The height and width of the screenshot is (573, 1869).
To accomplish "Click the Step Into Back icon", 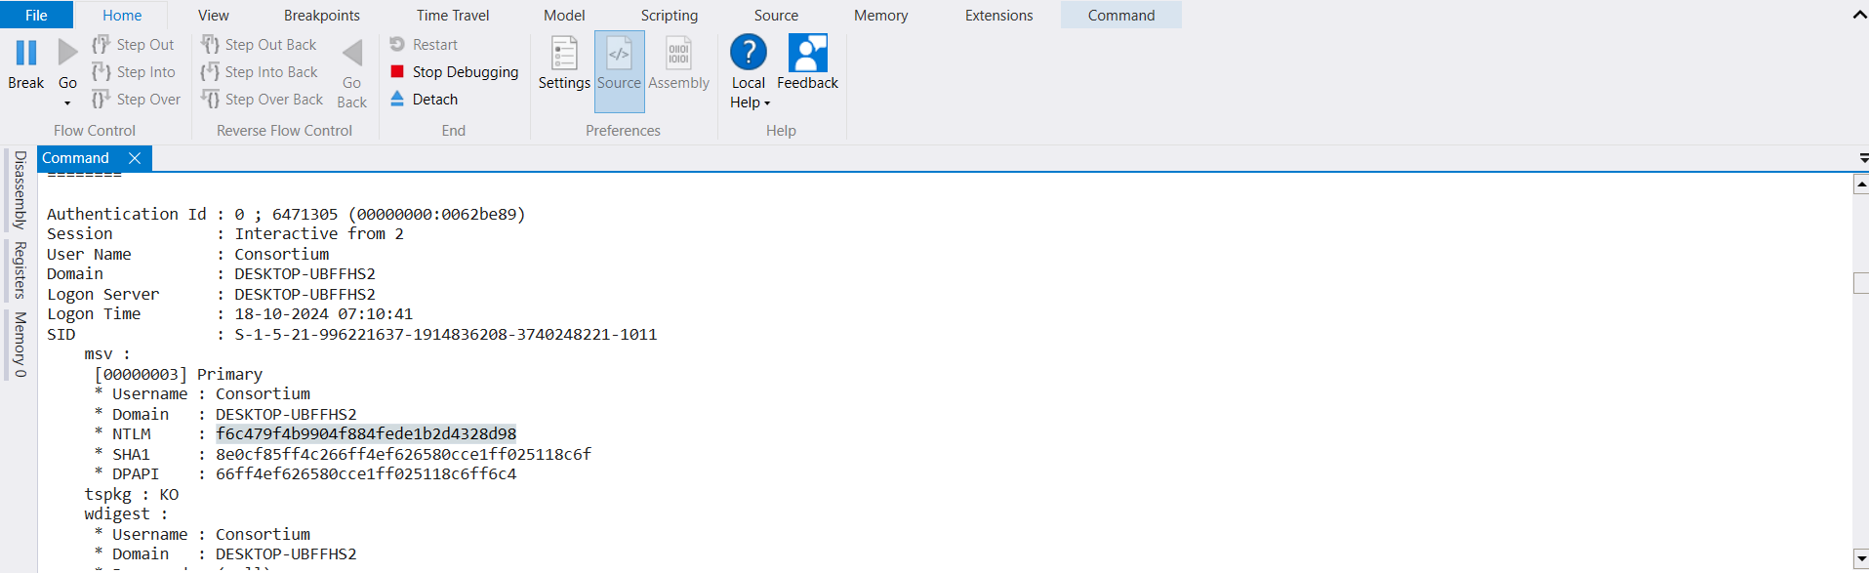I will pos(210,71).
